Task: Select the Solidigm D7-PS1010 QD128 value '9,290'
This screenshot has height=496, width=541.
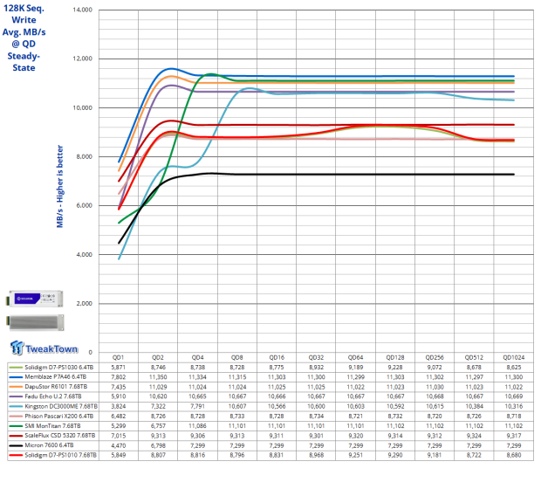Action: [395, 455]
